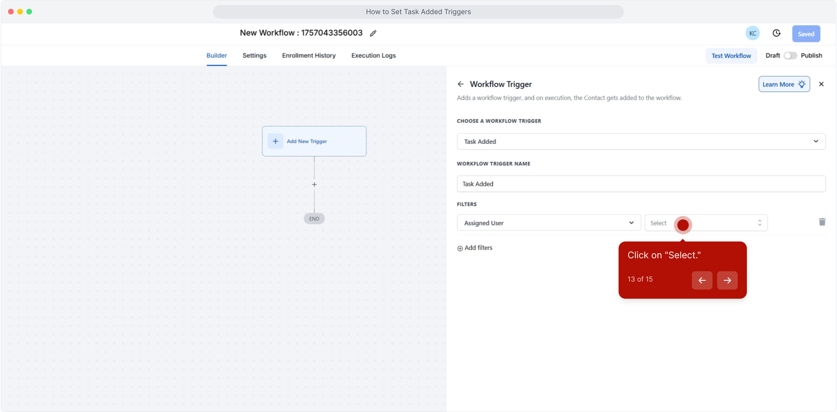Toggle the Draft/Publish switch
This screenshot has height=412, width=837.
click(x=790, y=56)
